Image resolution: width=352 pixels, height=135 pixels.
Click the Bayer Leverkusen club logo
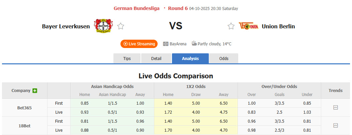(103, 26)
